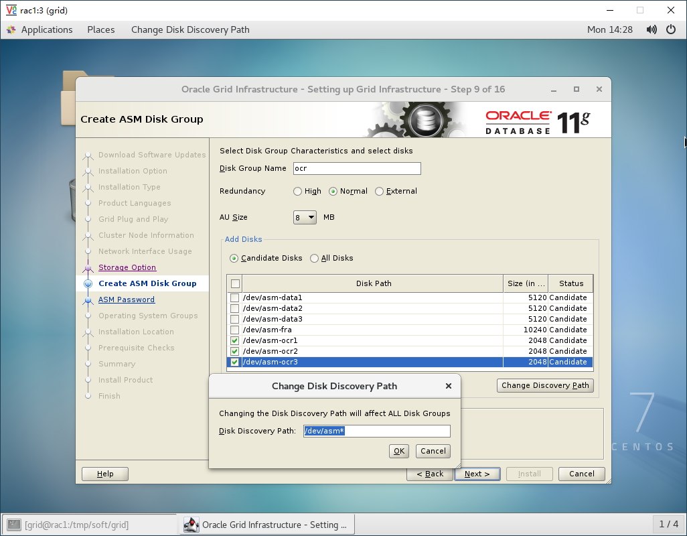Screen dimensions: 687x536
Task: Choose Candidate Disks radio button
Action: [234, 258]
